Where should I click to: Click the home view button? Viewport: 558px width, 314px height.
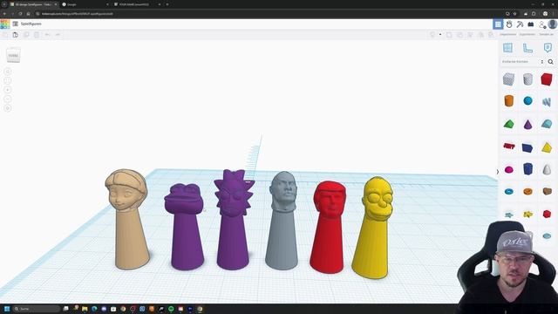pyautogui.click(x=8, y=72)
